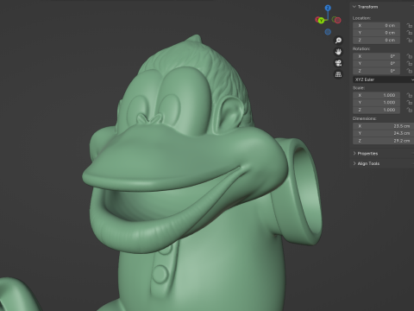Click the Scale Y field showing 1.000

[376, 103]
